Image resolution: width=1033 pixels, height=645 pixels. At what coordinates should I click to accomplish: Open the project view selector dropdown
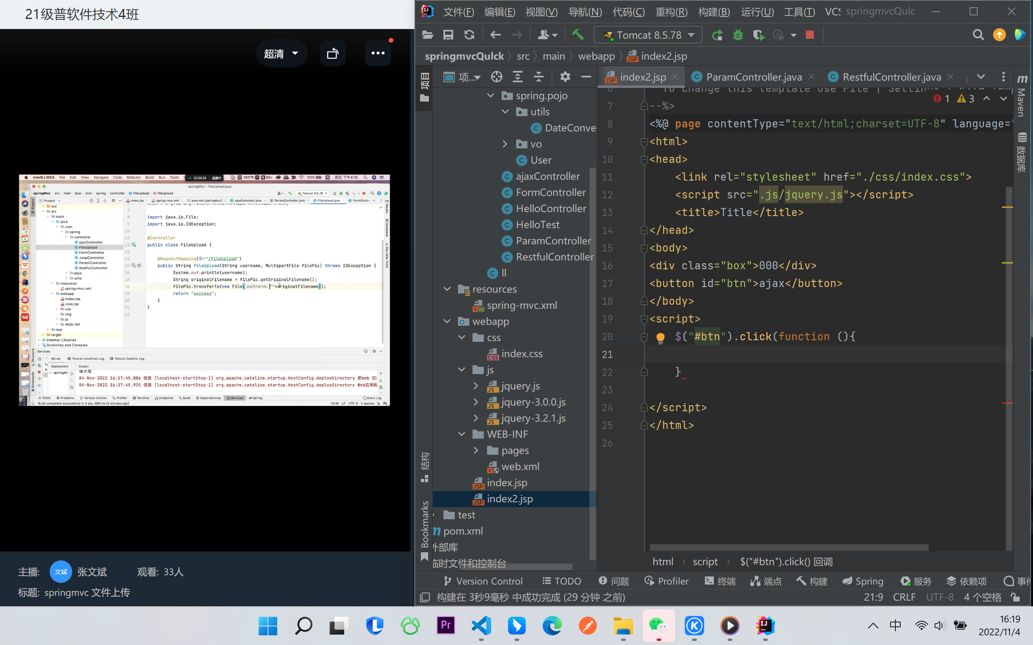click(462, 77)
